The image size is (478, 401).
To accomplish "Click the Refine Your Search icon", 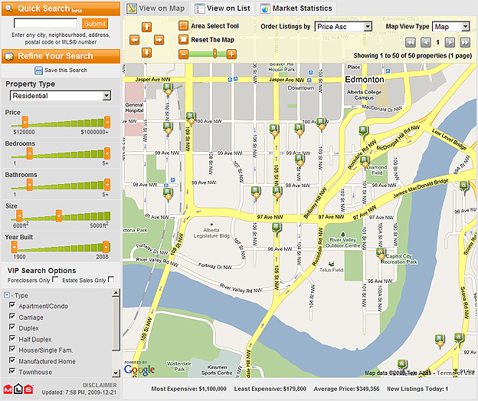I will point(9,57).
